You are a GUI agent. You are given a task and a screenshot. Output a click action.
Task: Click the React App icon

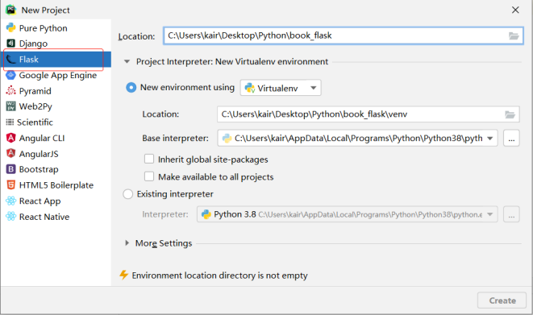pyautogui.click(x=10, y=201)
